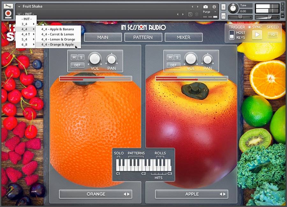Expand the 5_4 preset submenu

pos(26,39)
